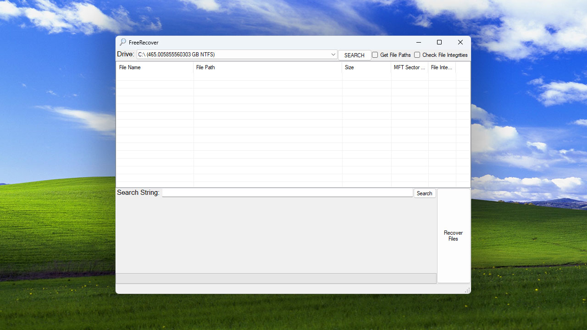Sort by File Path column header
Image resolution: width=587 pixels, height=330 pixels.
click(268, 67)
